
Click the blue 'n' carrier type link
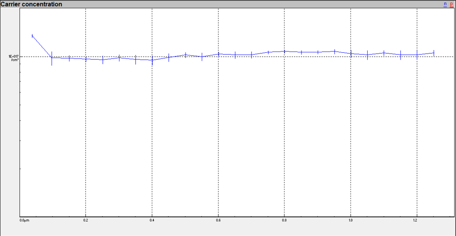click(x=445, y=4)
